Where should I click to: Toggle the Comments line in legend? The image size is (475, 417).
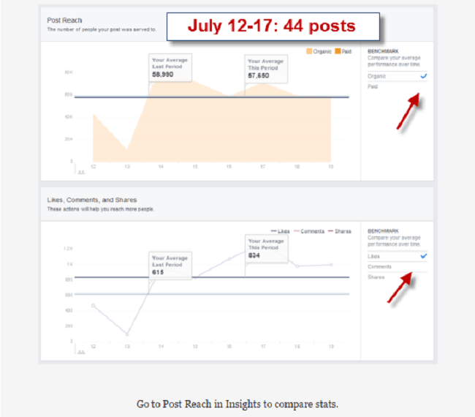[x=309, y=231]
